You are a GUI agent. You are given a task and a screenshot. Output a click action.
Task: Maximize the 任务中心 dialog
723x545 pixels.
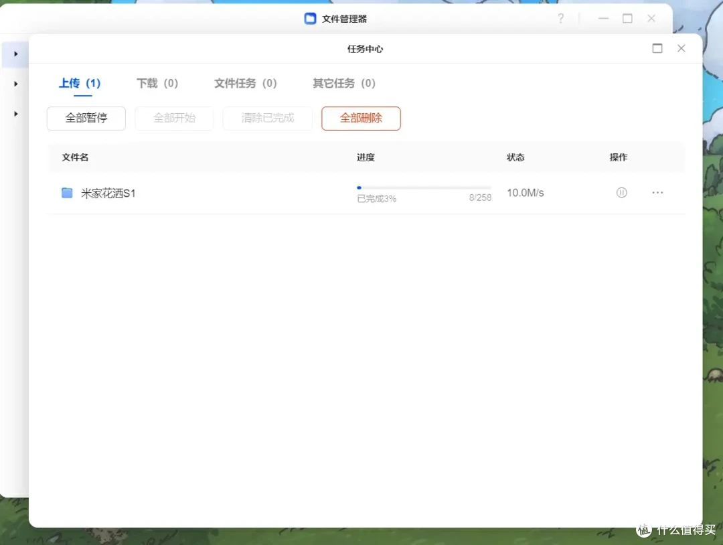(657, 48)
